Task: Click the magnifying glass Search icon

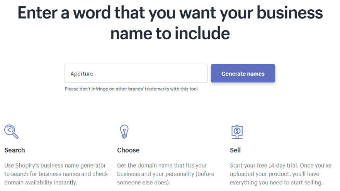Action: [x=11, y=131]
